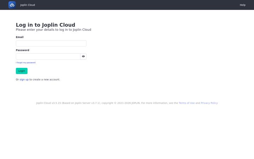Focus the Password input field
The image size is (254, 159).
point(48,57)
